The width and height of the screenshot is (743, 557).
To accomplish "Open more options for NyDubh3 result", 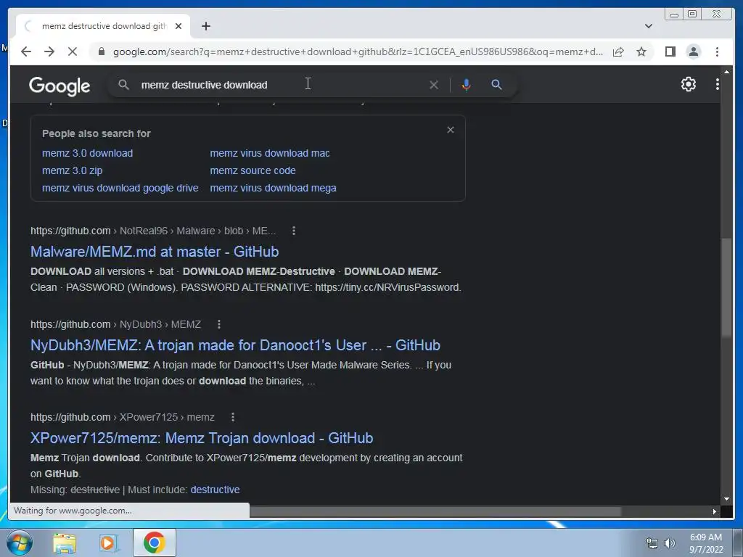I will pyautogui.click(x=219, y=324).
